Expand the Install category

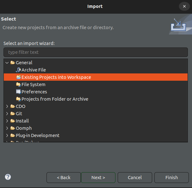[x=7, y=121]
